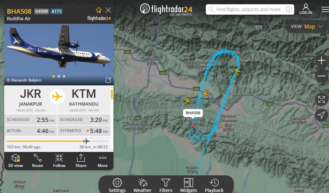Screen dimensions: 329x193
Task: Click the LOG IN button
Action: [x=306, y=9]
